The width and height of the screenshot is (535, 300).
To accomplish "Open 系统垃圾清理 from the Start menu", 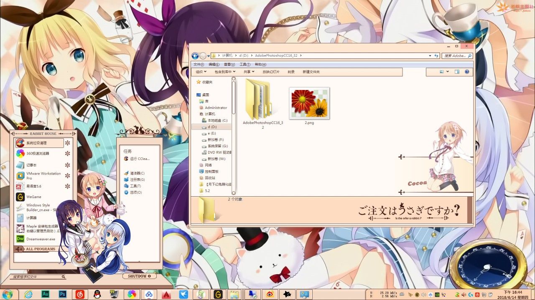I will click(39, 143).
